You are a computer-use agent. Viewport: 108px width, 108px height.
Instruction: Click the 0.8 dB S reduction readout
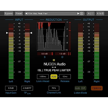point(45,54)
